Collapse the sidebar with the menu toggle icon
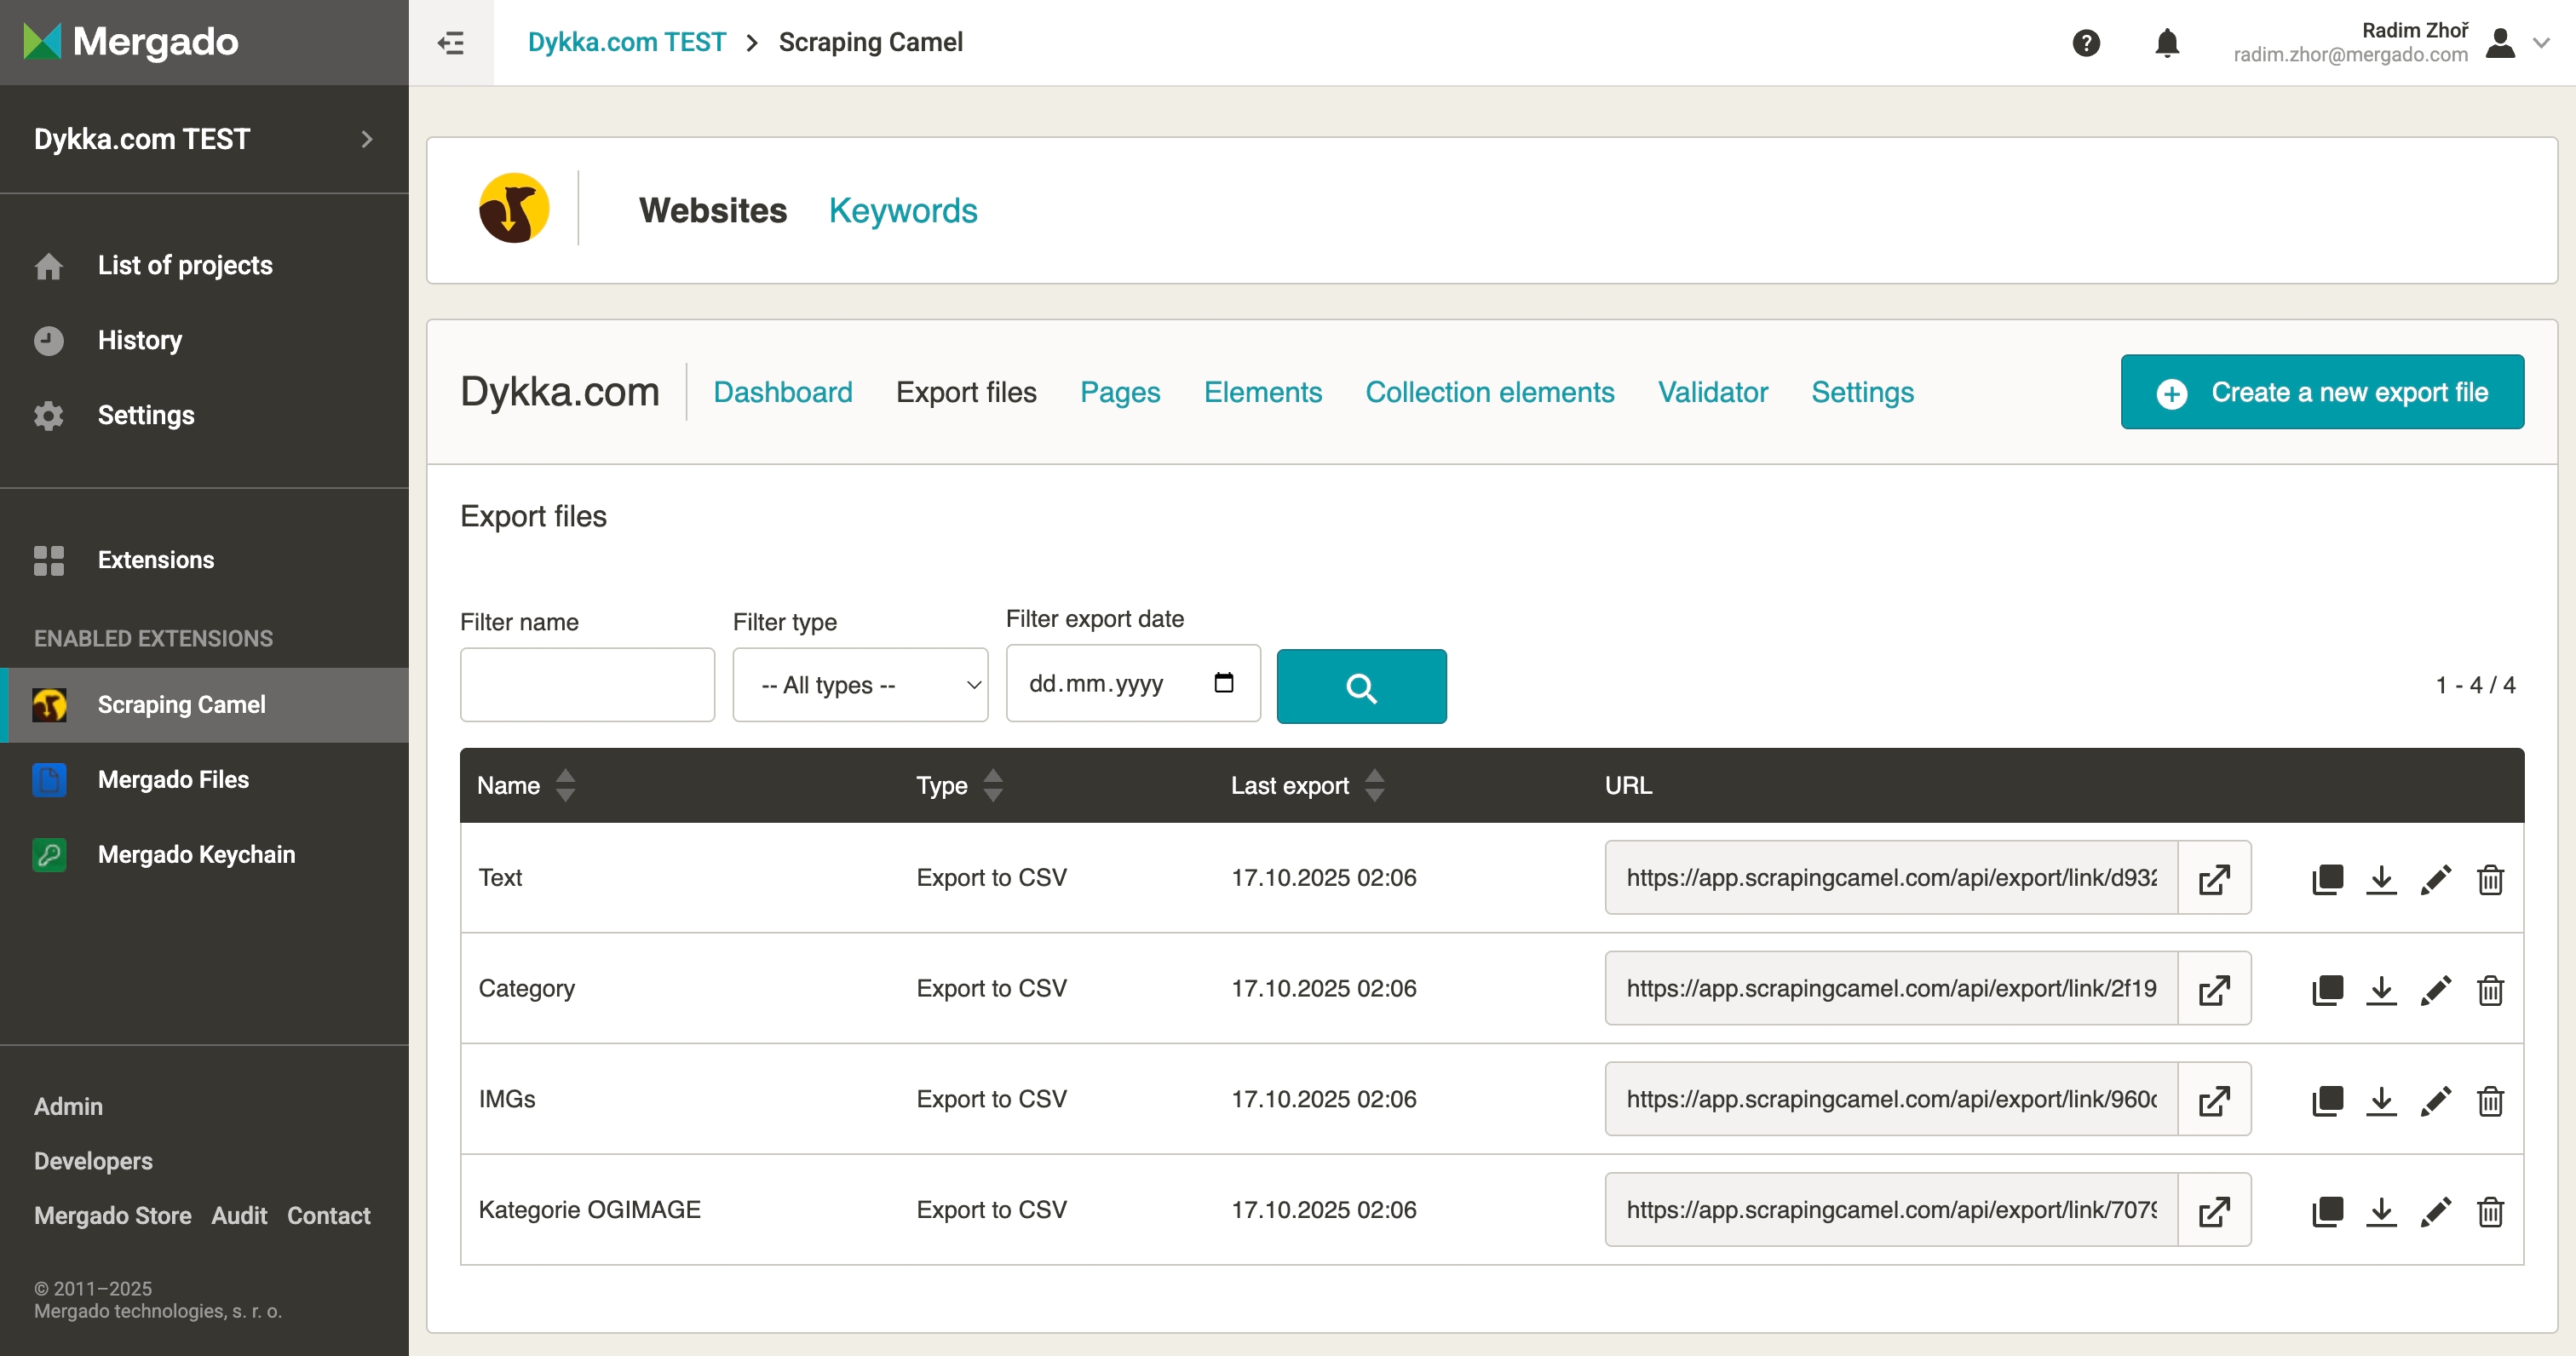Viewport: 2576px width, 1356px height. 451,43
